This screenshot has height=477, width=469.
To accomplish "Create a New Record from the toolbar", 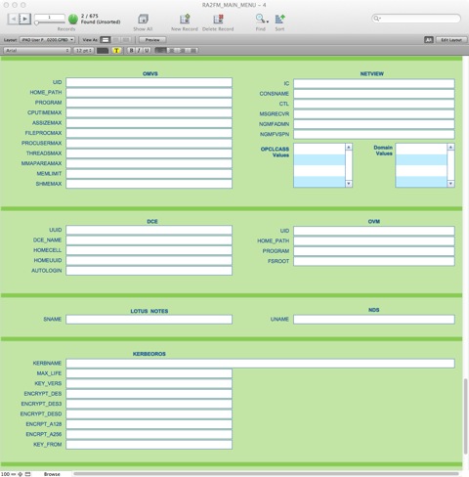I will pyautogui.click(x=185, y=19).
